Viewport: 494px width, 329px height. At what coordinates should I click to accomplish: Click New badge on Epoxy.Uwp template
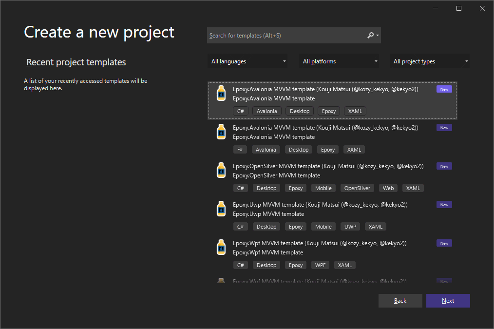[x=444, y=205]
